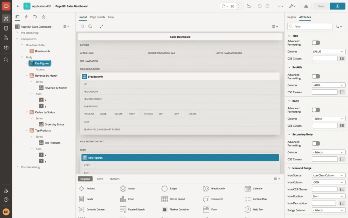
Task: Toggle Secondary Body Advanced Formatting switch
Action: pyautogui.click(x=316, y=143)
